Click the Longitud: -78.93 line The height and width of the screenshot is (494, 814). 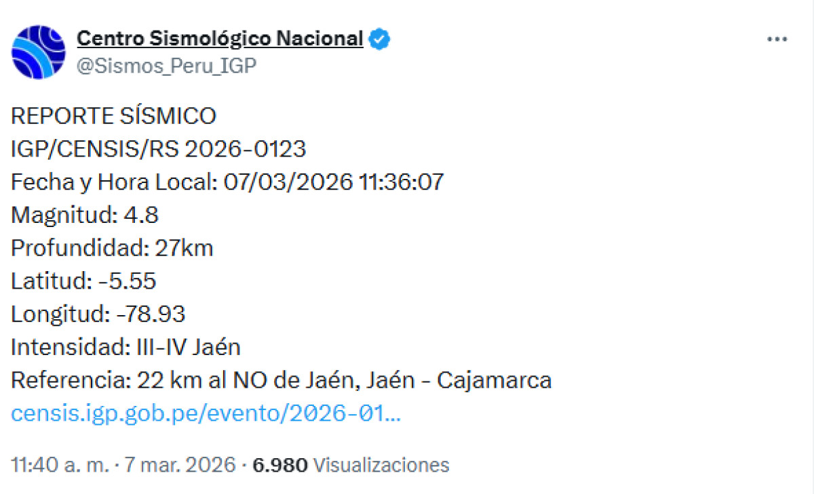click(x=98, y=314)
